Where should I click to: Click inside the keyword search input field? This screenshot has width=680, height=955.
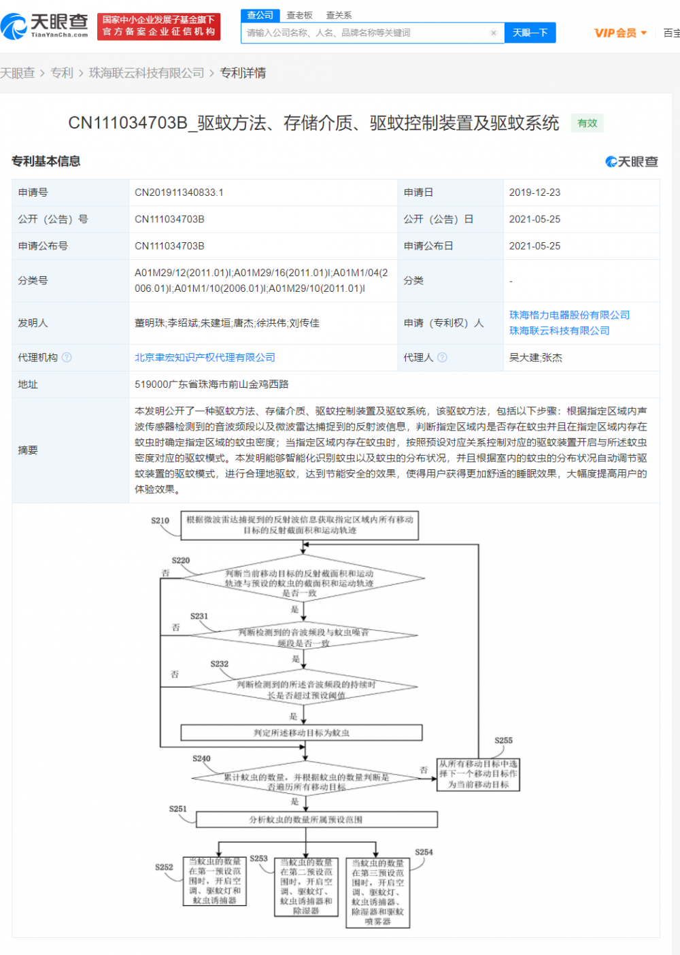pos(367,32)
